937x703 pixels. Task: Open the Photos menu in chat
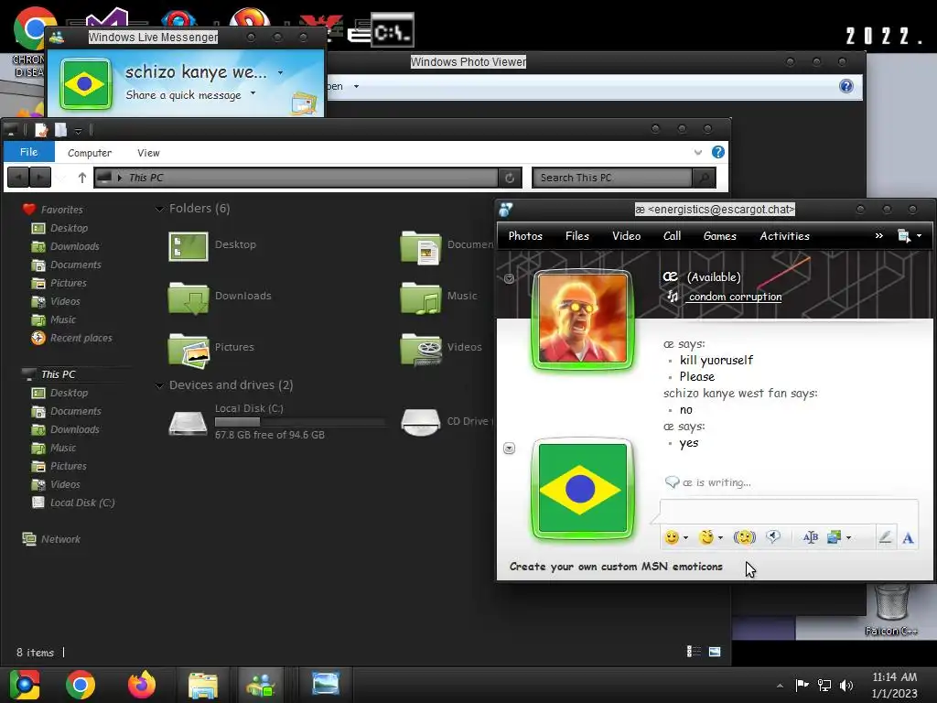pos(525,236)
